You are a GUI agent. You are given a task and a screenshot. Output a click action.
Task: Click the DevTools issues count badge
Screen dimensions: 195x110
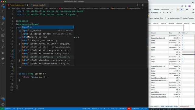click(x=182, y=9)
